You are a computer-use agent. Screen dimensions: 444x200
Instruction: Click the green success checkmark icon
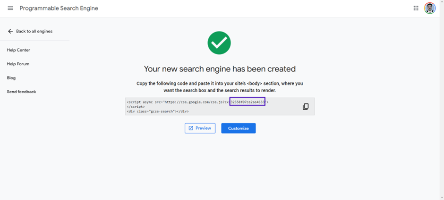pos(219,43)
